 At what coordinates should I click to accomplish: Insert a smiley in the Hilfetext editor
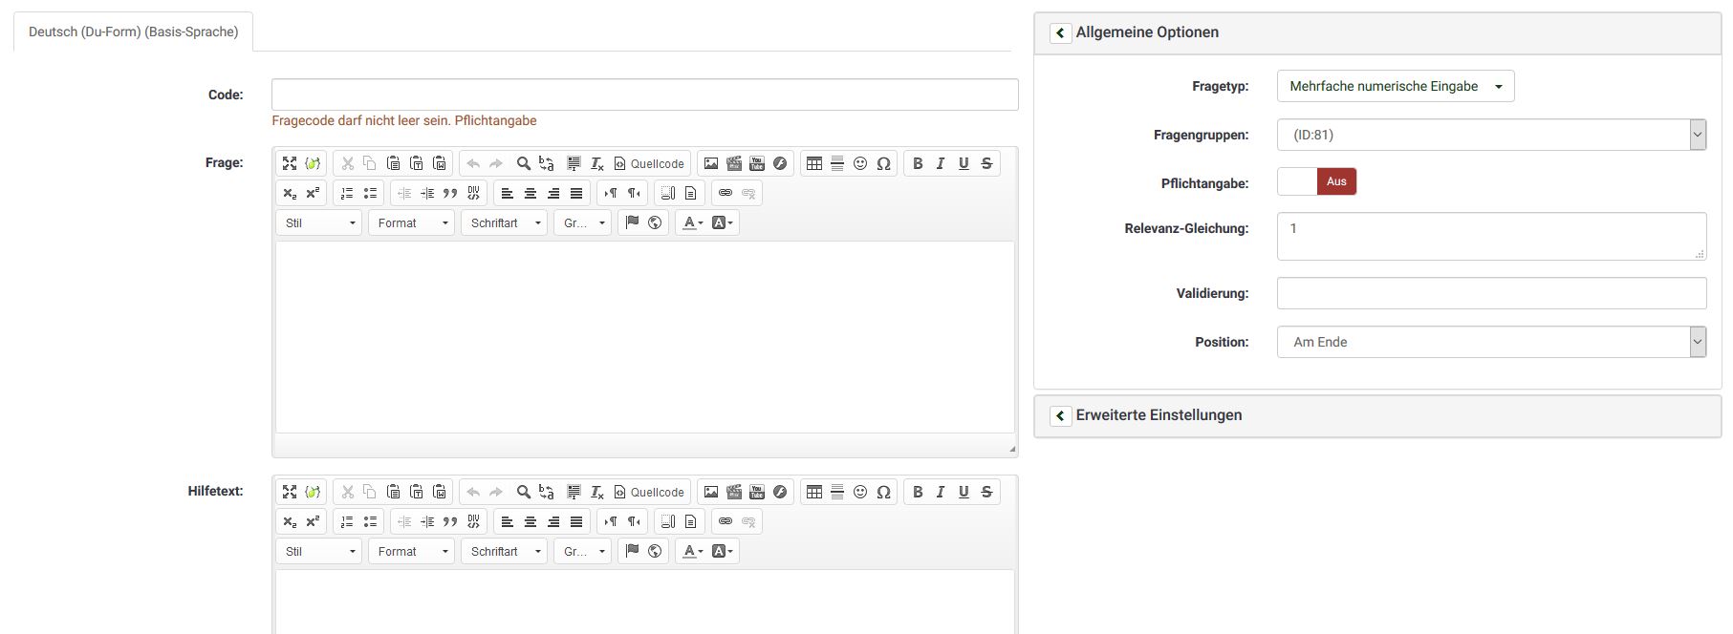pyautogui.click(x=860, y=492)
